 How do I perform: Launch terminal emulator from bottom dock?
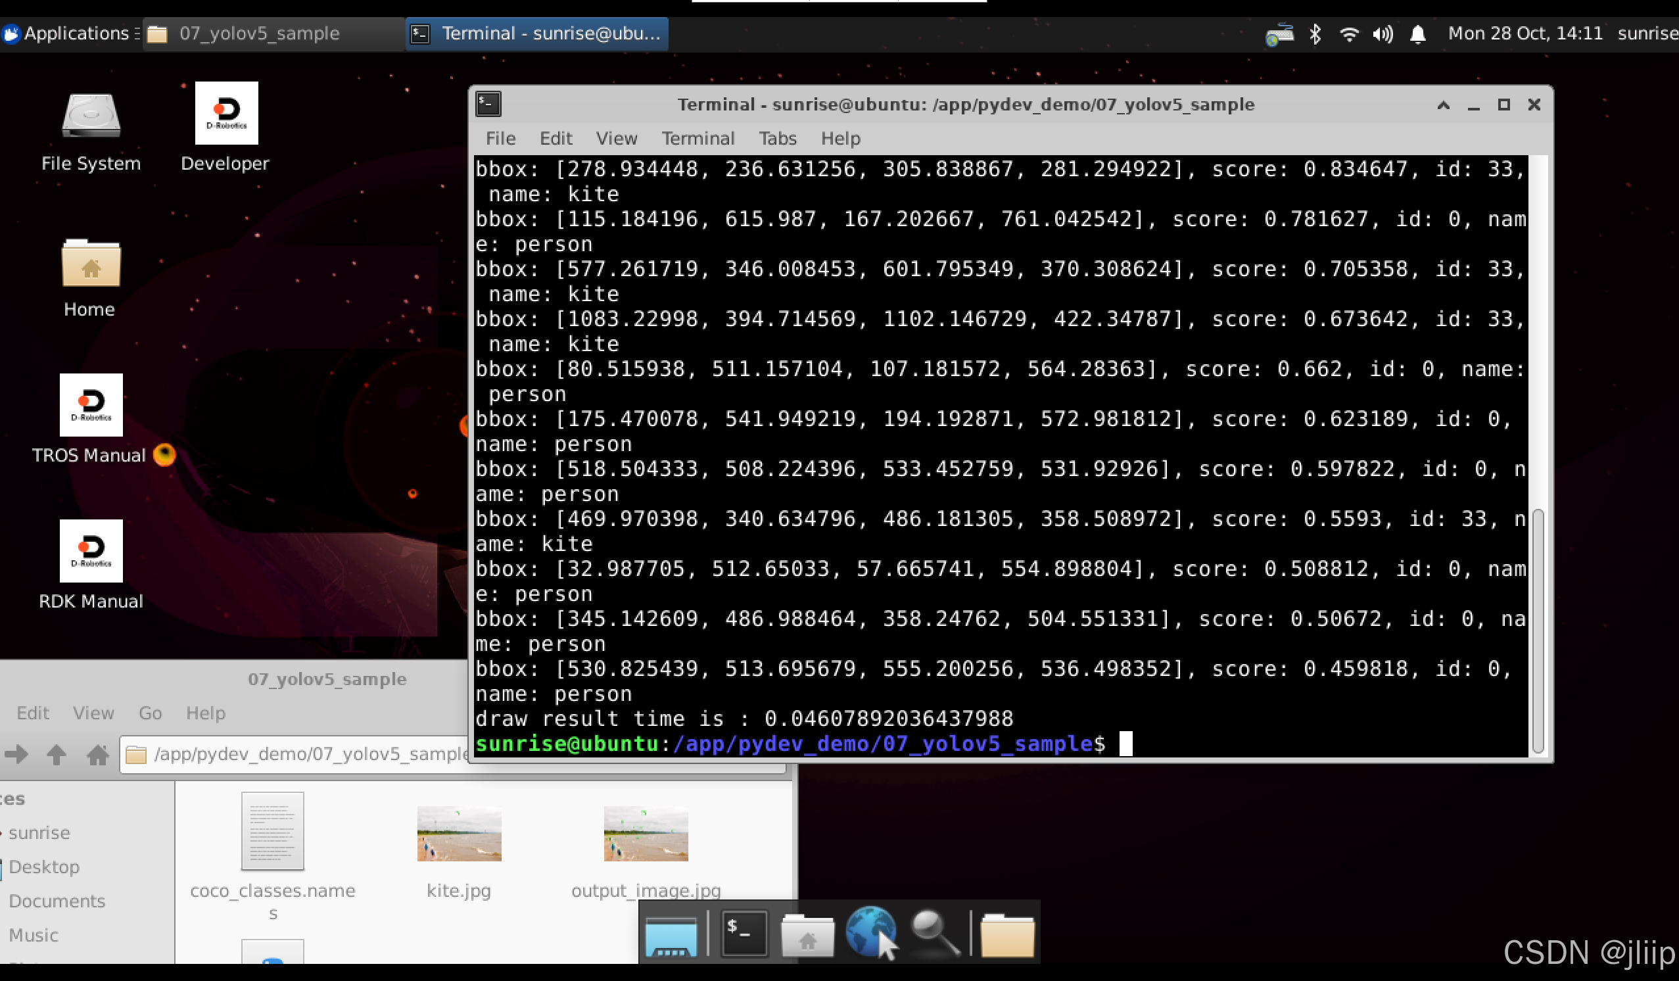(x=743, y=932)
